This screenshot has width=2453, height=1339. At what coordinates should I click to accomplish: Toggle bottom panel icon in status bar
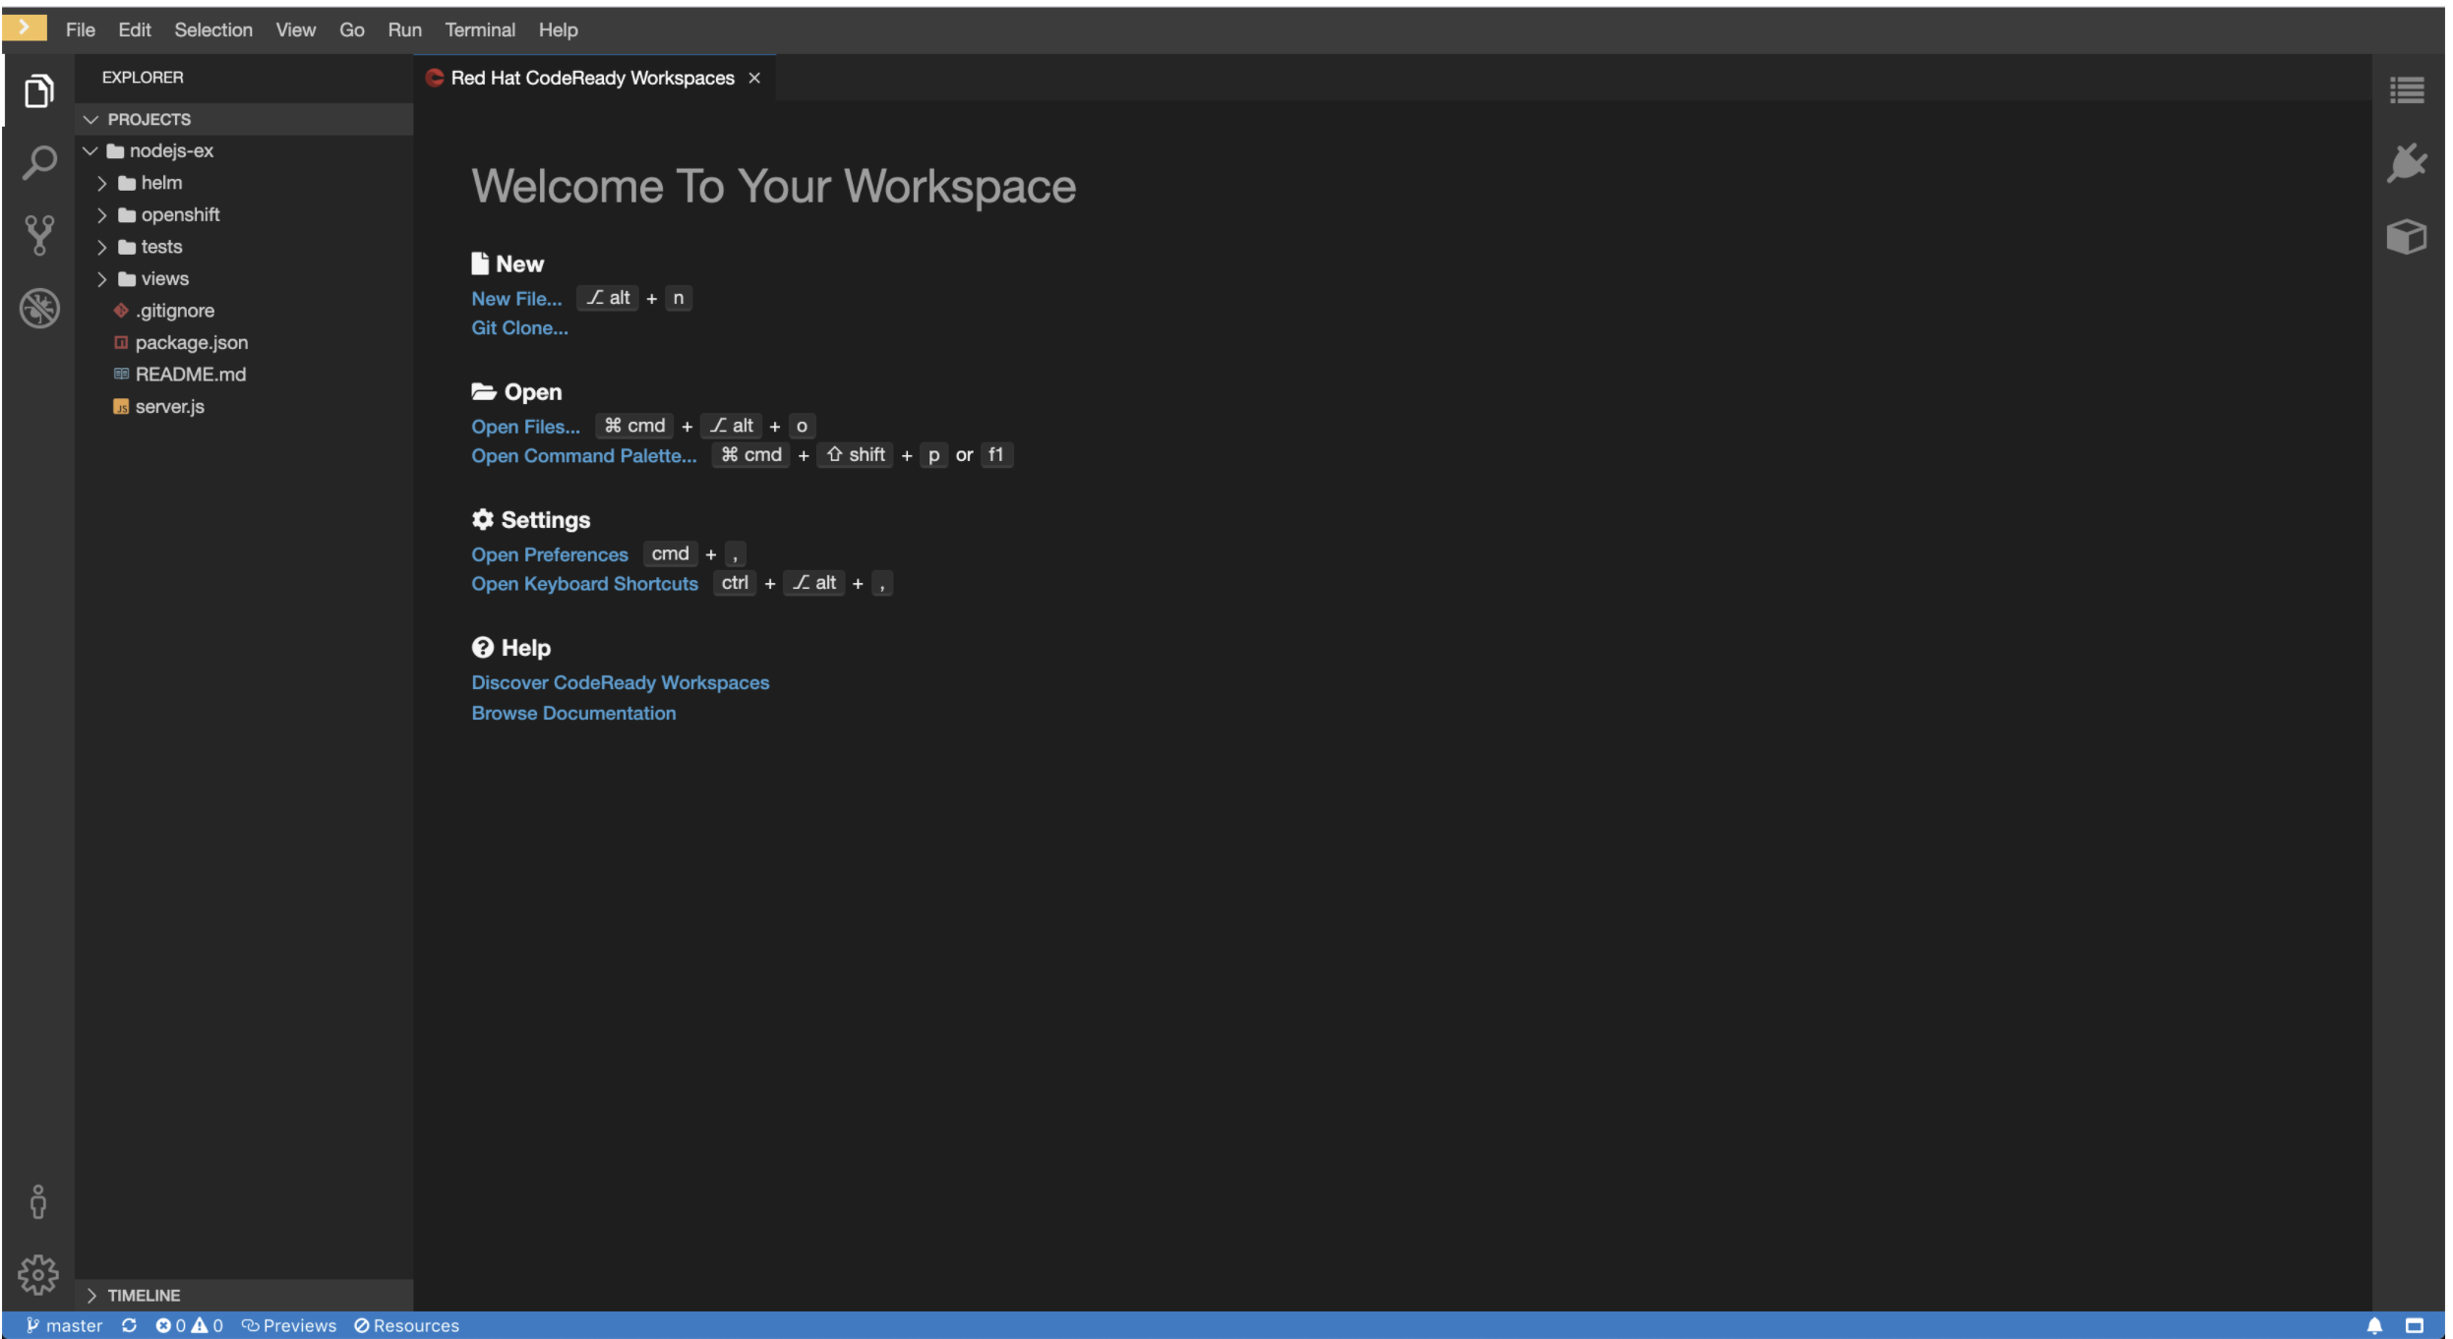(x=2415, y=1325)
